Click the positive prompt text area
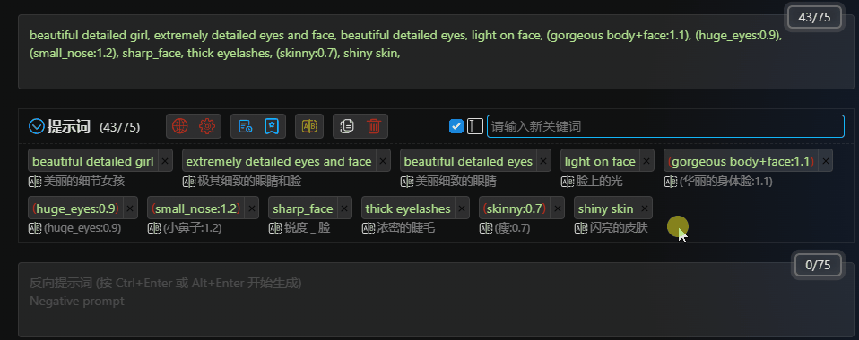The height and width of the screenshot is (340, 859). [436, 52]
